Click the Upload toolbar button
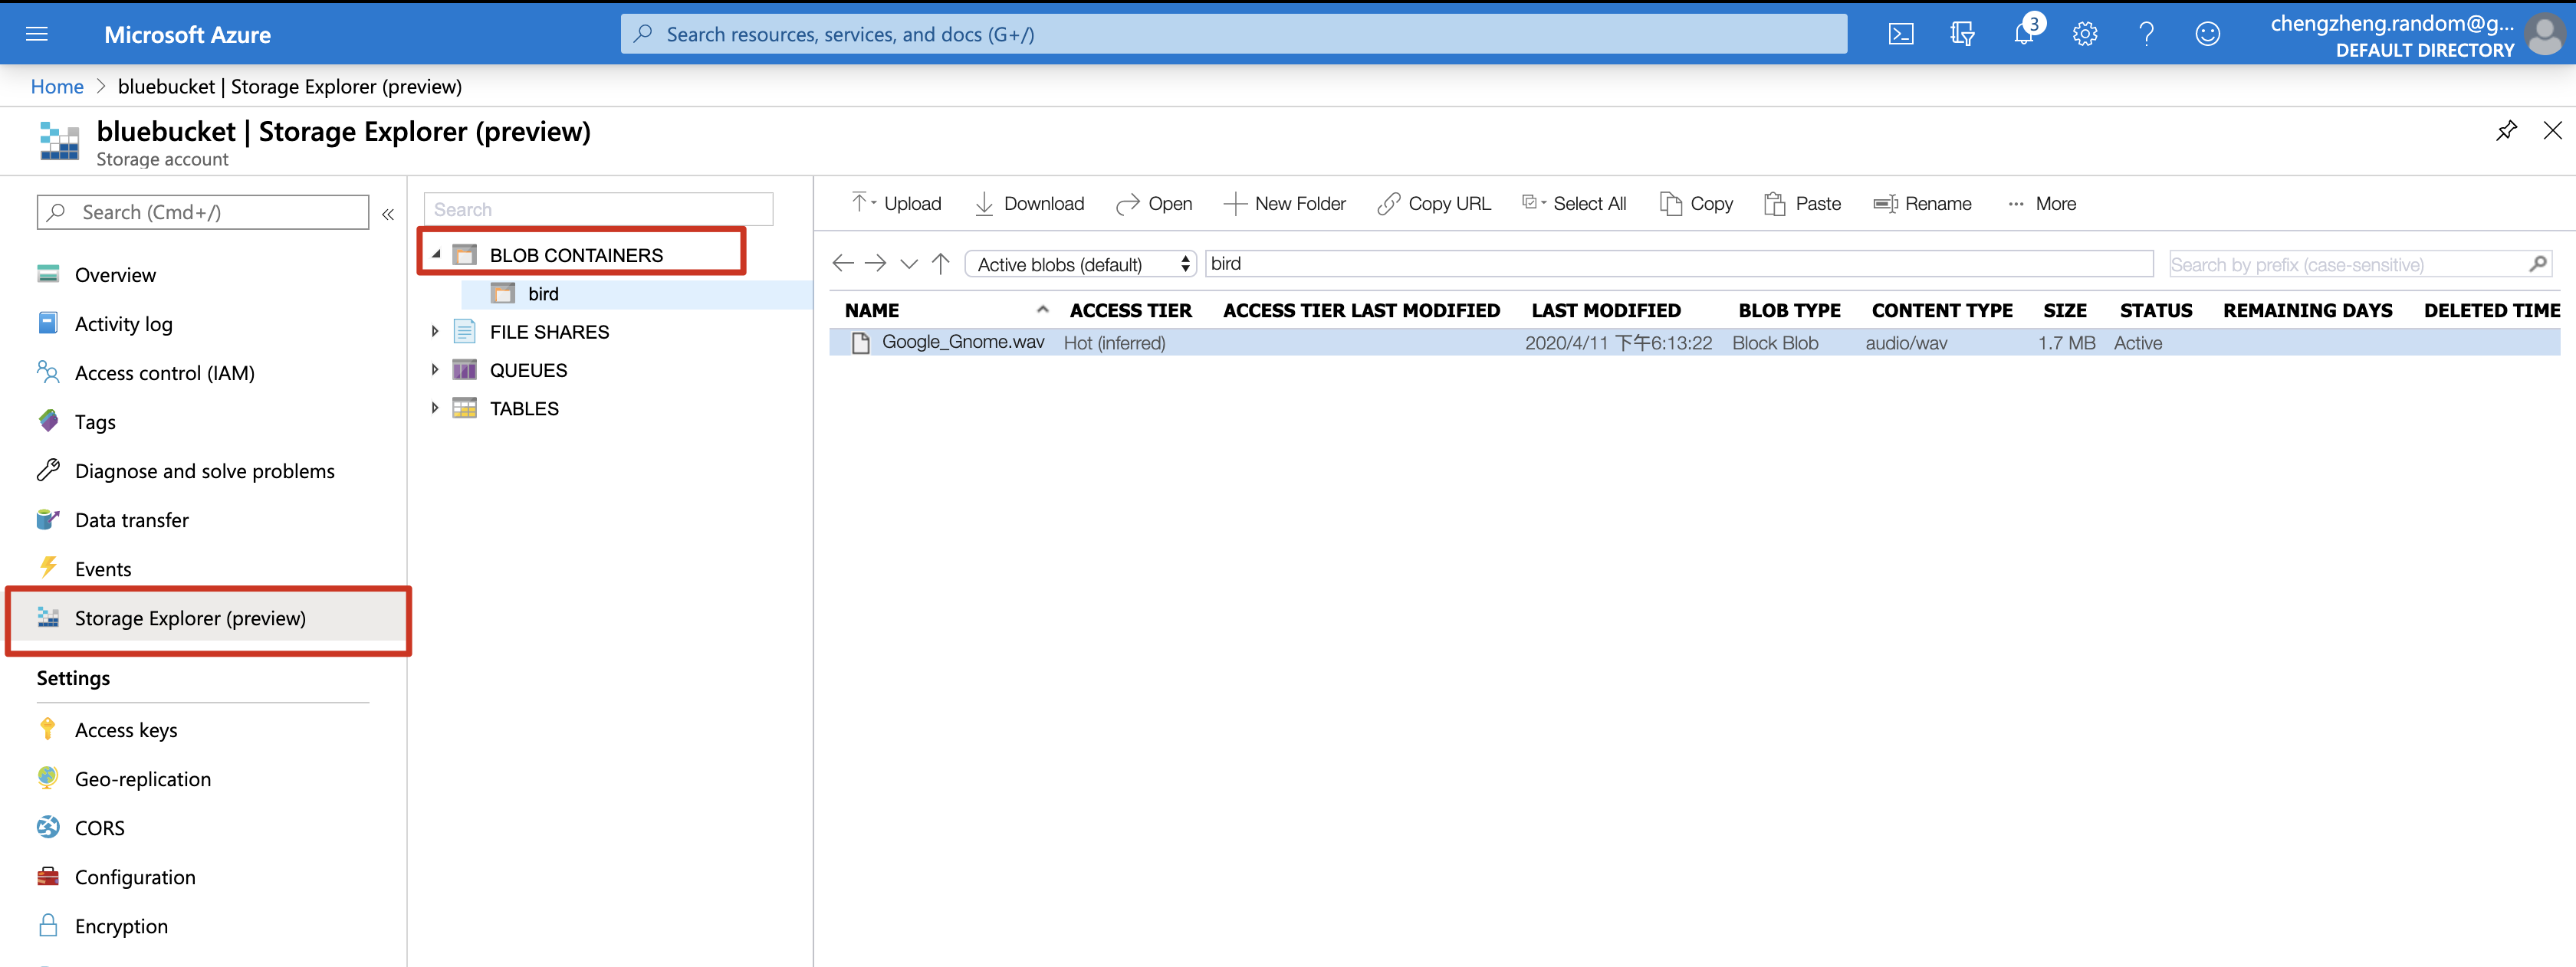 tap(897, 204)
